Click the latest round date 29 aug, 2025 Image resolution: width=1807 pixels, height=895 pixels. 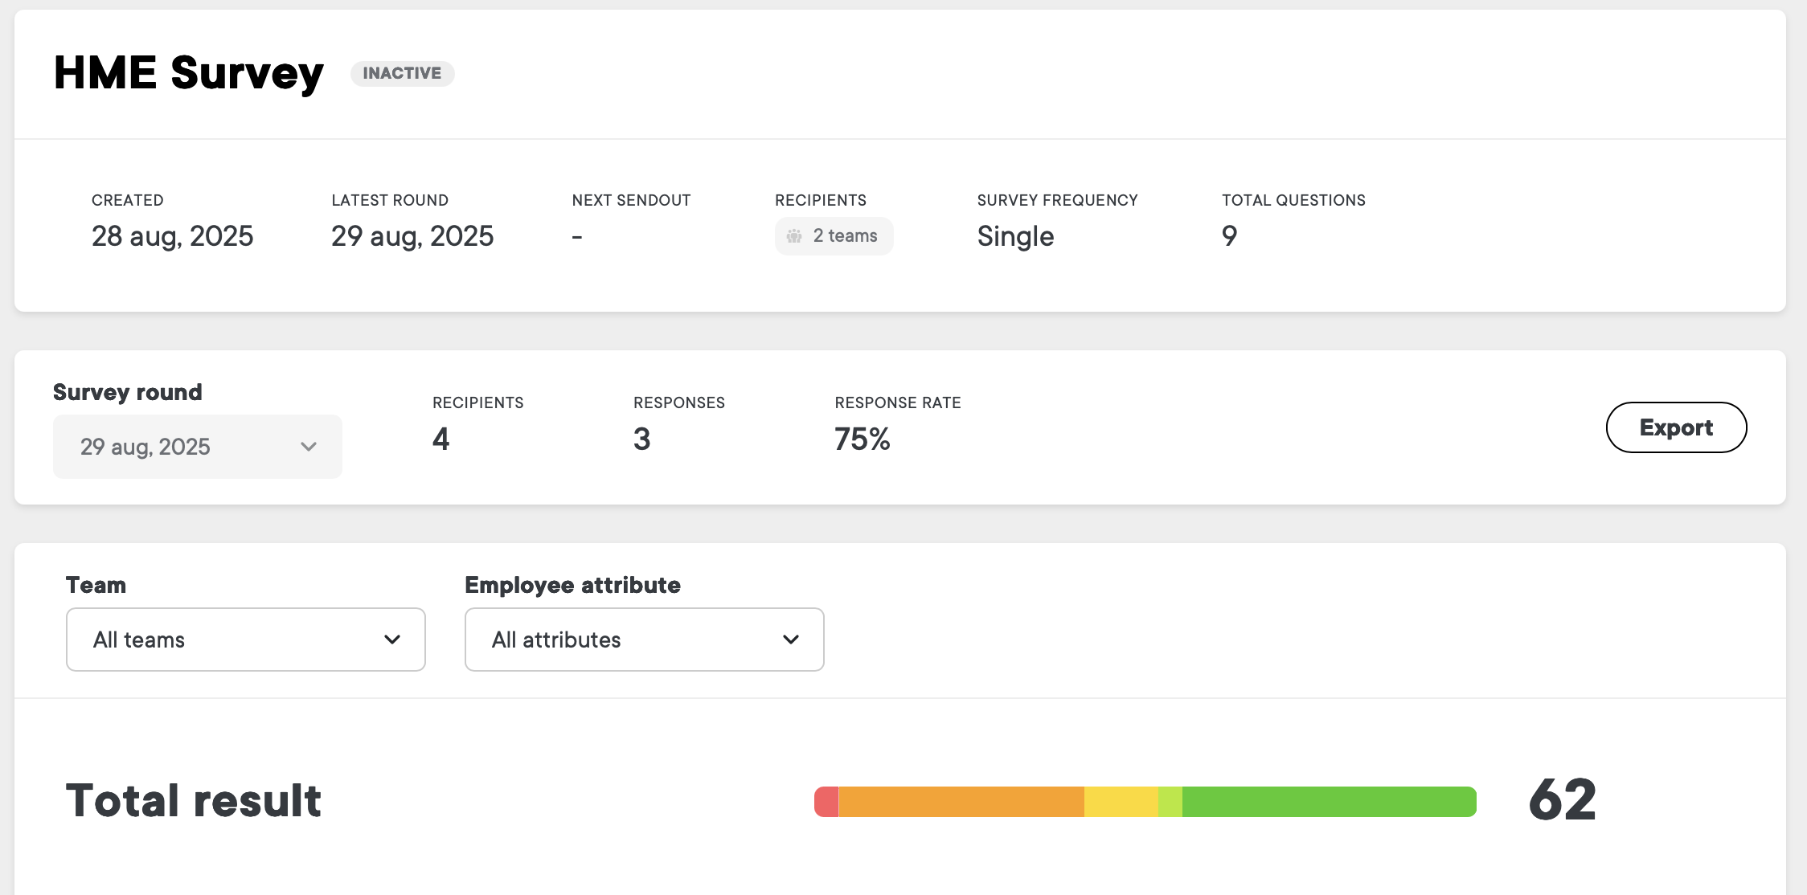click(x=412, y=236)
